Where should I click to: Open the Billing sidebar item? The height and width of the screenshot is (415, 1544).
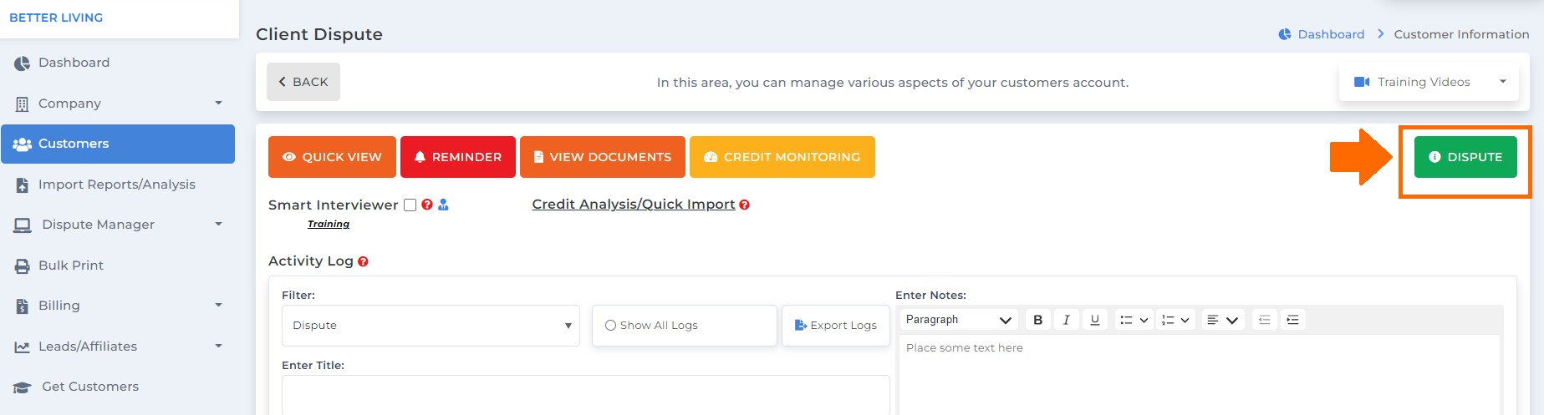[x=59, y=306]
